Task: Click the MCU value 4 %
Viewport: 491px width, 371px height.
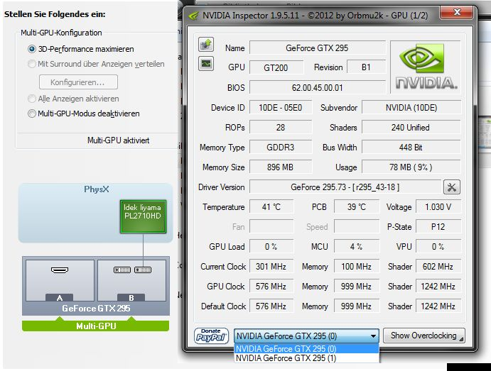Action: tap(357, 247)
